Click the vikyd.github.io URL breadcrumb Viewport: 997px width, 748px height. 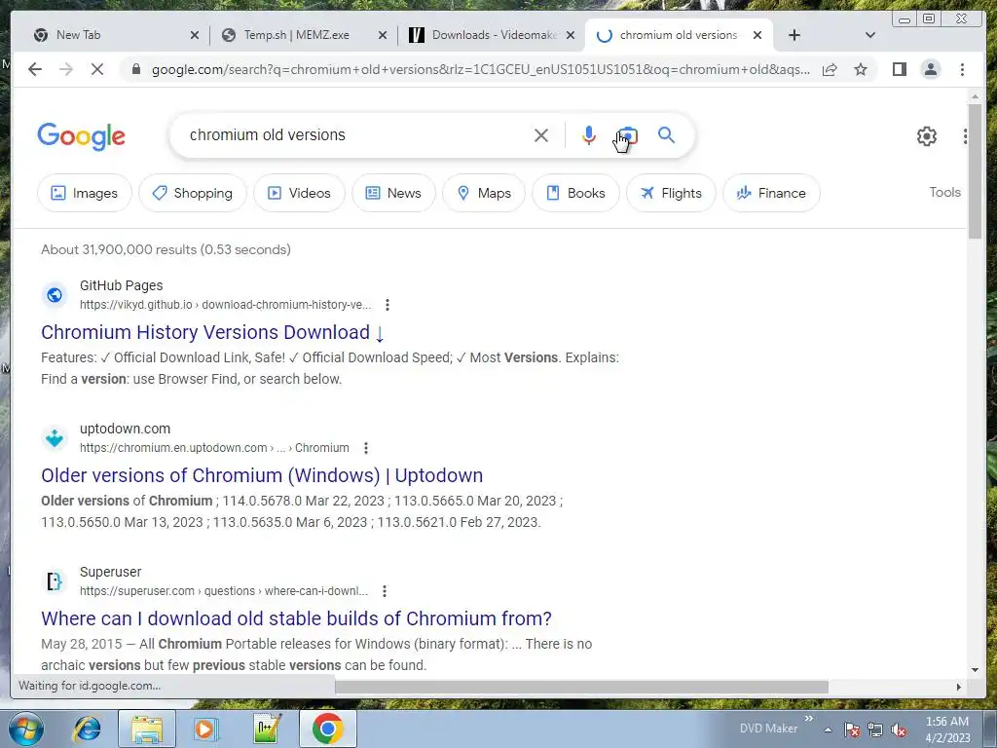tap(225, 305)
